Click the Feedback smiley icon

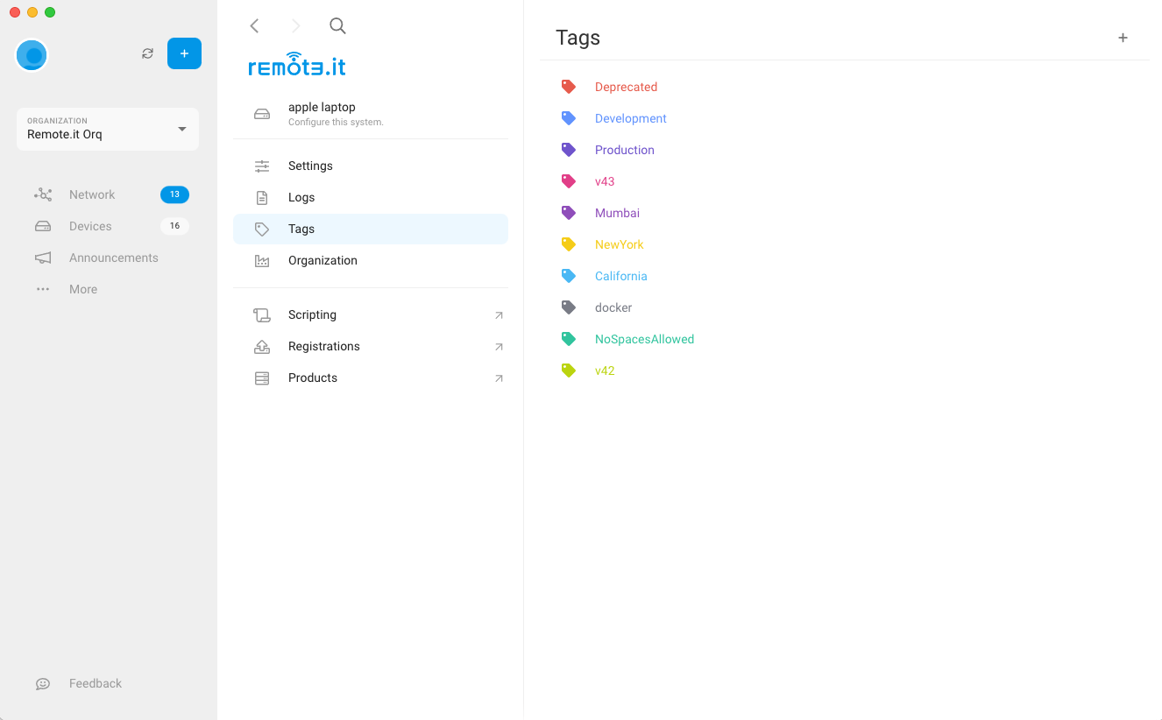(43, 684)
